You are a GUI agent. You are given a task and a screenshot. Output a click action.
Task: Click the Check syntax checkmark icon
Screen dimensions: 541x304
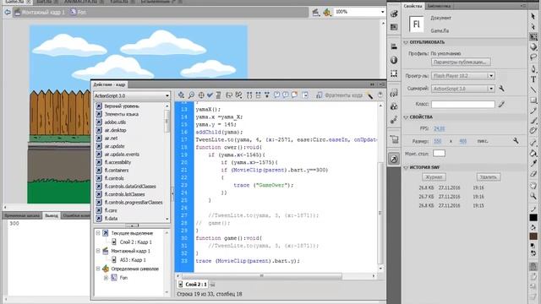pyautogui.click(x=210, y=95)
